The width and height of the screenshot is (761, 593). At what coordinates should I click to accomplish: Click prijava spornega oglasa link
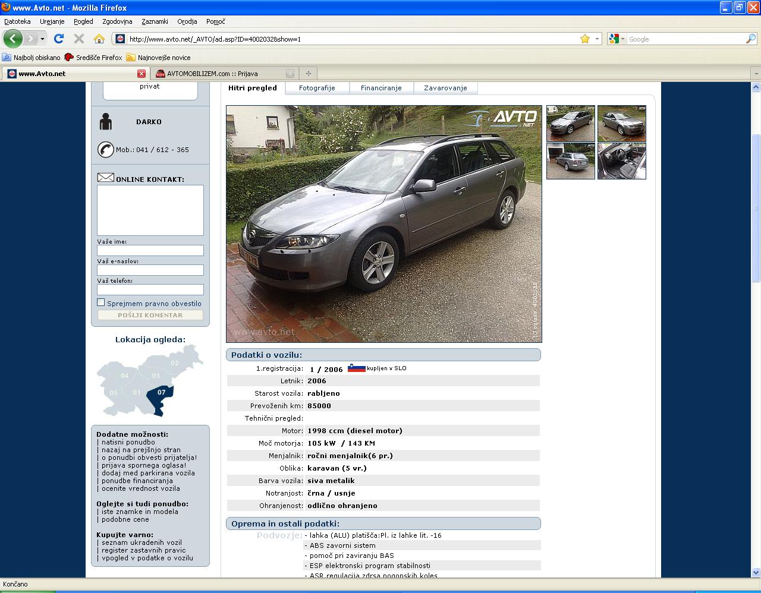pyautogui.click(x=144, y=465)
